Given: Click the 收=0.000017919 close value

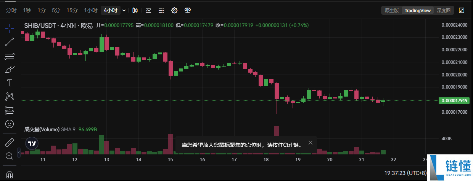Looking at the screenshot, I should [x=234, y=25].
